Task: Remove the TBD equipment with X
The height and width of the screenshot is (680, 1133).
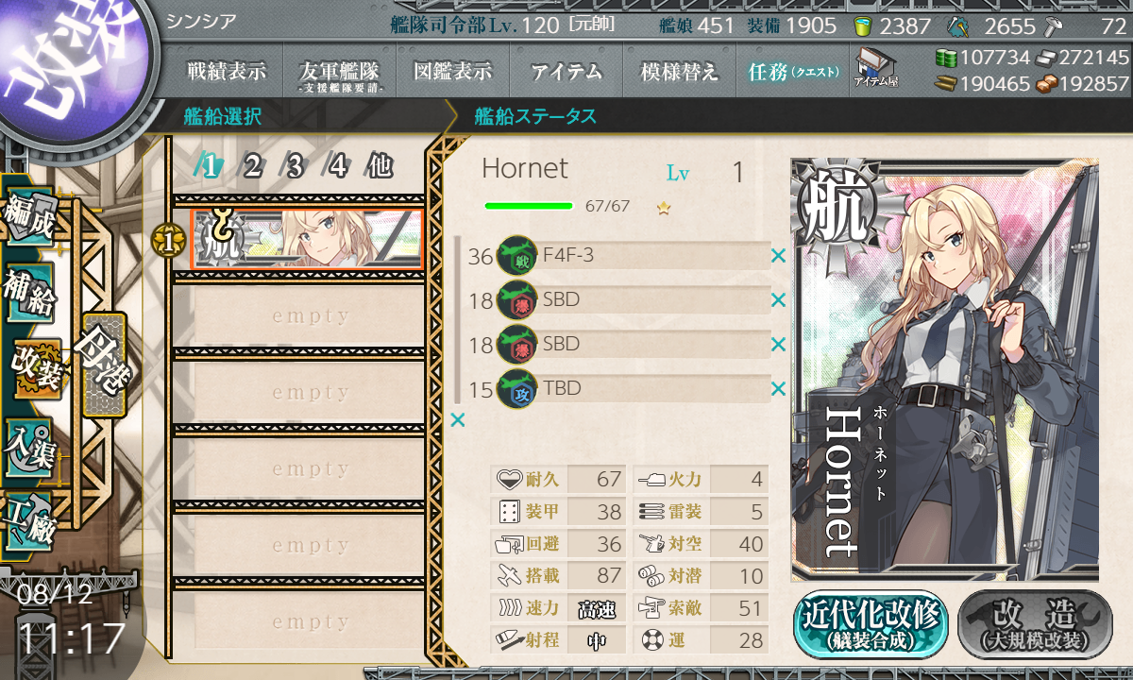Action: click(778, 388)
